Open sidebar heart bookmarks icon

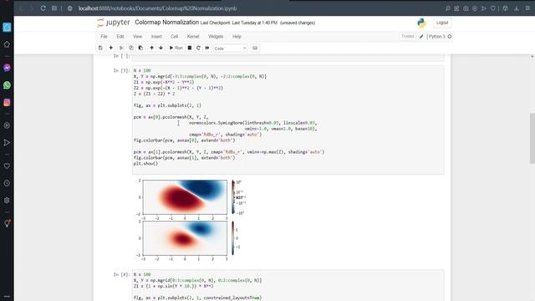(x=7, y=166)
